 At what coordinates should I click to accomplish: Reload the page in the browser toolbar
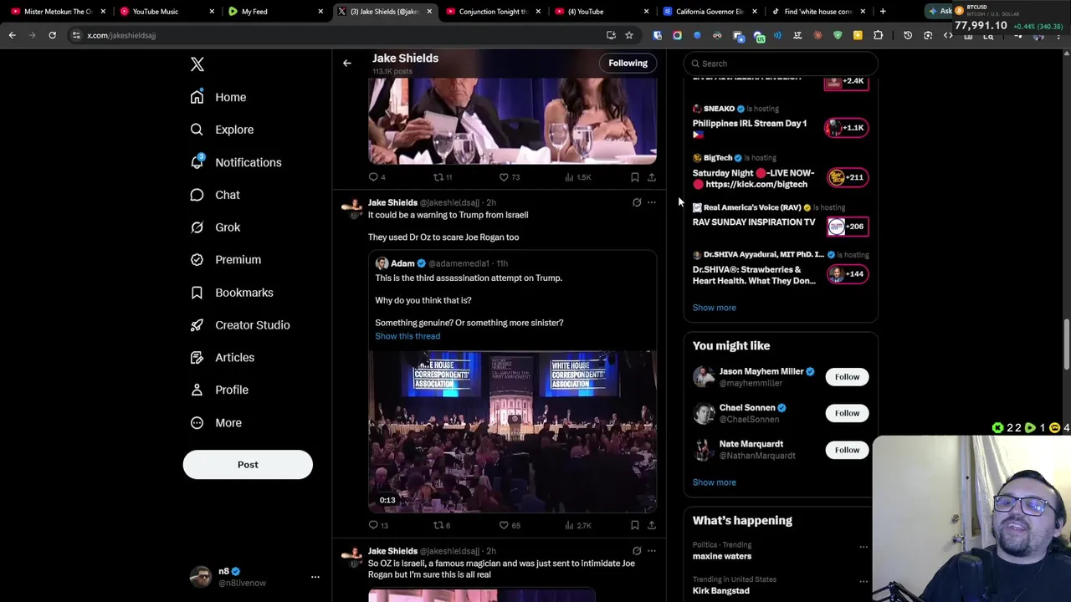(52, 35)
